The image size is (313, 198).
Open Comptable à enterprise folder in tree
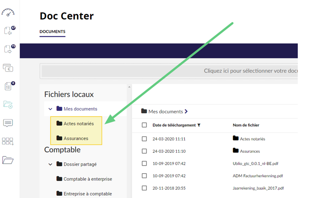88,179
